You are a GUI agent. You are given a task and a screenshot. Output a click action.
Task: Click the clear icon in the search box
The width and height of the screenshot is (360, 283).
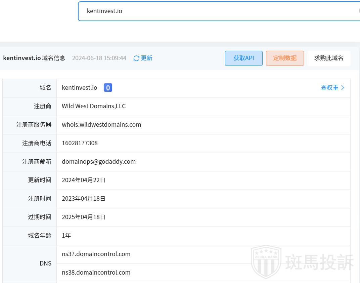coord(359,11)
